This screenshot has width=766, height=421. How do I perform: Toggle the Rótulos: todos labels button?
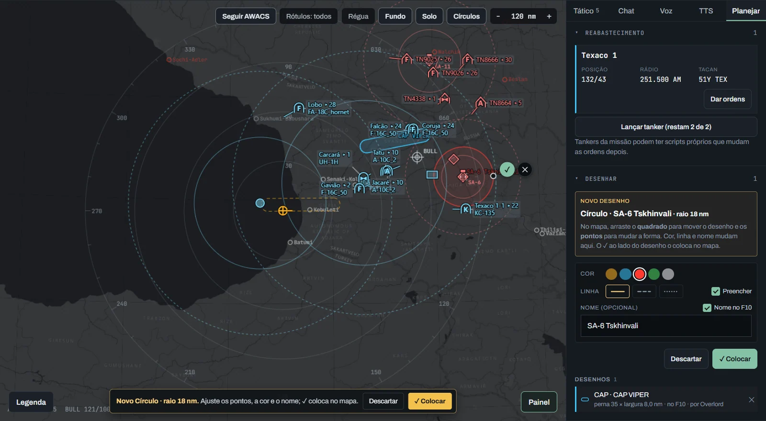coord(309,16)
